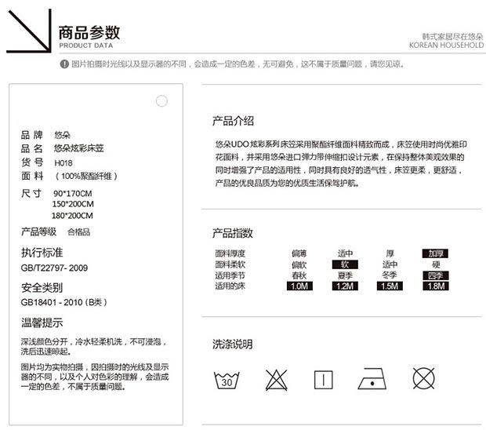Select the 1.8M bed size label

pos(436,286)
